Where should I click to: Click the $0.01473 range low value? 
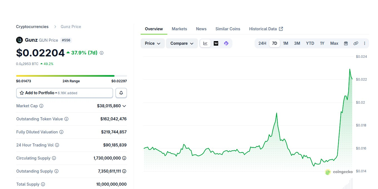(x=23, y=81)
